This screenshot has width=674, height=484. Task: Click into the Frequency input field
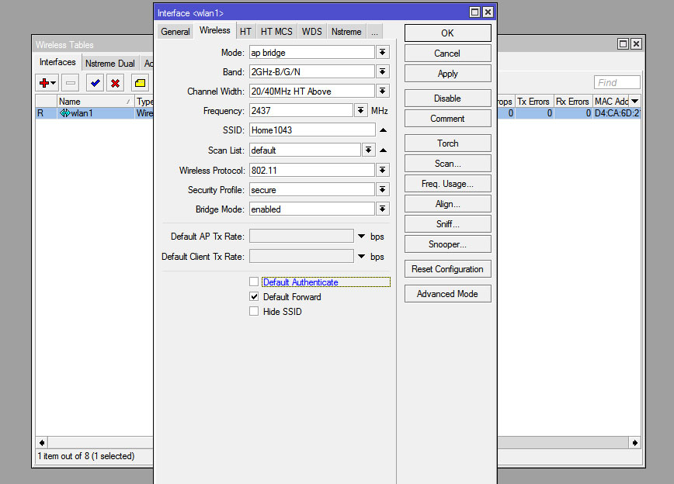[301, 111]
